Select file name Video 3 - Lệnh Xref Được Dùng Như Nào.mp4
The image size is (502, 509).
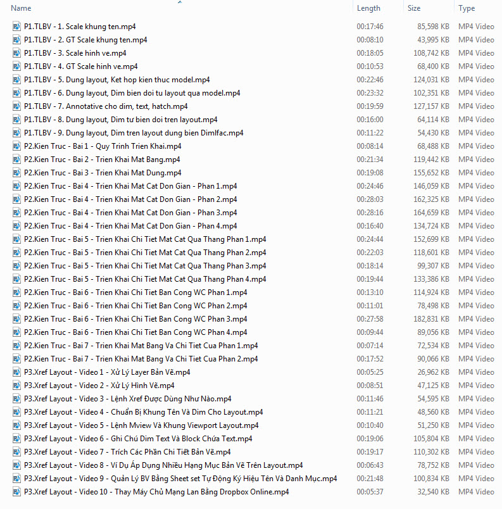pos(128,399)
